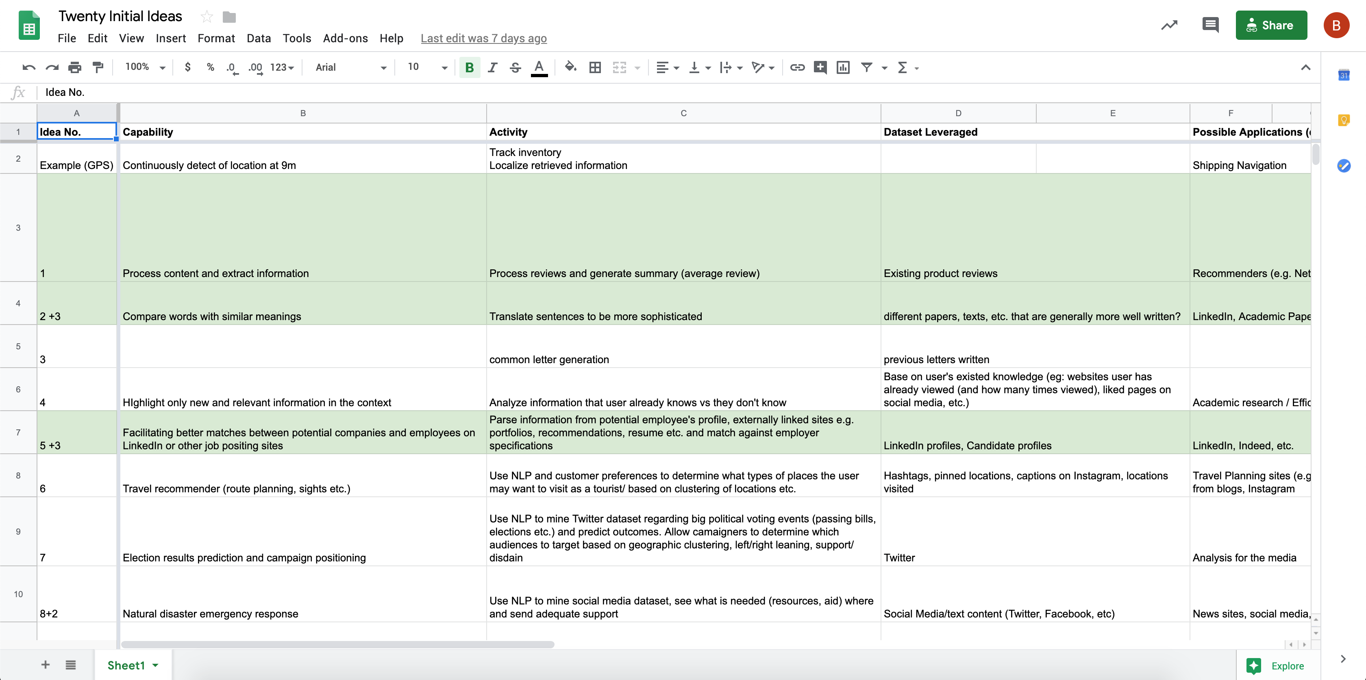Insert comment icon in toolbar
This screenshot has width=1366, height=680.
[820, 67]
